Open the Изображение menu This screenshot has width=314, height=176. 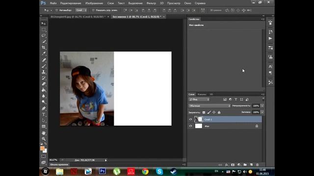pyautogui.click(x=94, y=3)
